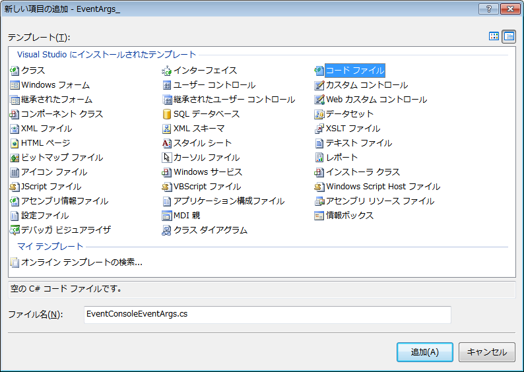Select the アセンブリ情報ファイル icon
The width and height of the screenshot is (524, 372).
pyautogui.click(x=15, y=201)
